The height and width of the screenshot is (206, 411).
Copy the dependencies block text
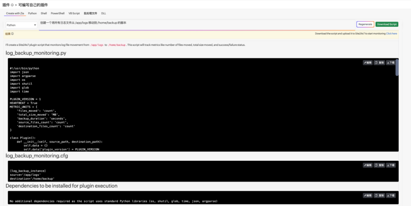point(379,195)
